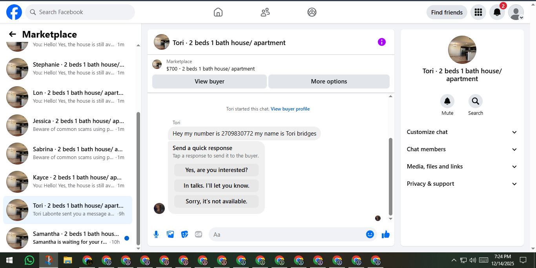The height and width of the screenshot is (268, 536).
Task: Open the Samantha conversation in the list
Action: [x=67, y=238]
